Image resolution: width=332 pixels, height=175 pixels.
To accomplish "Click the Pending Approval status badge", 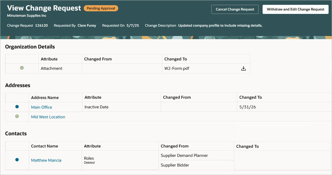I will (x=101, y=8).
